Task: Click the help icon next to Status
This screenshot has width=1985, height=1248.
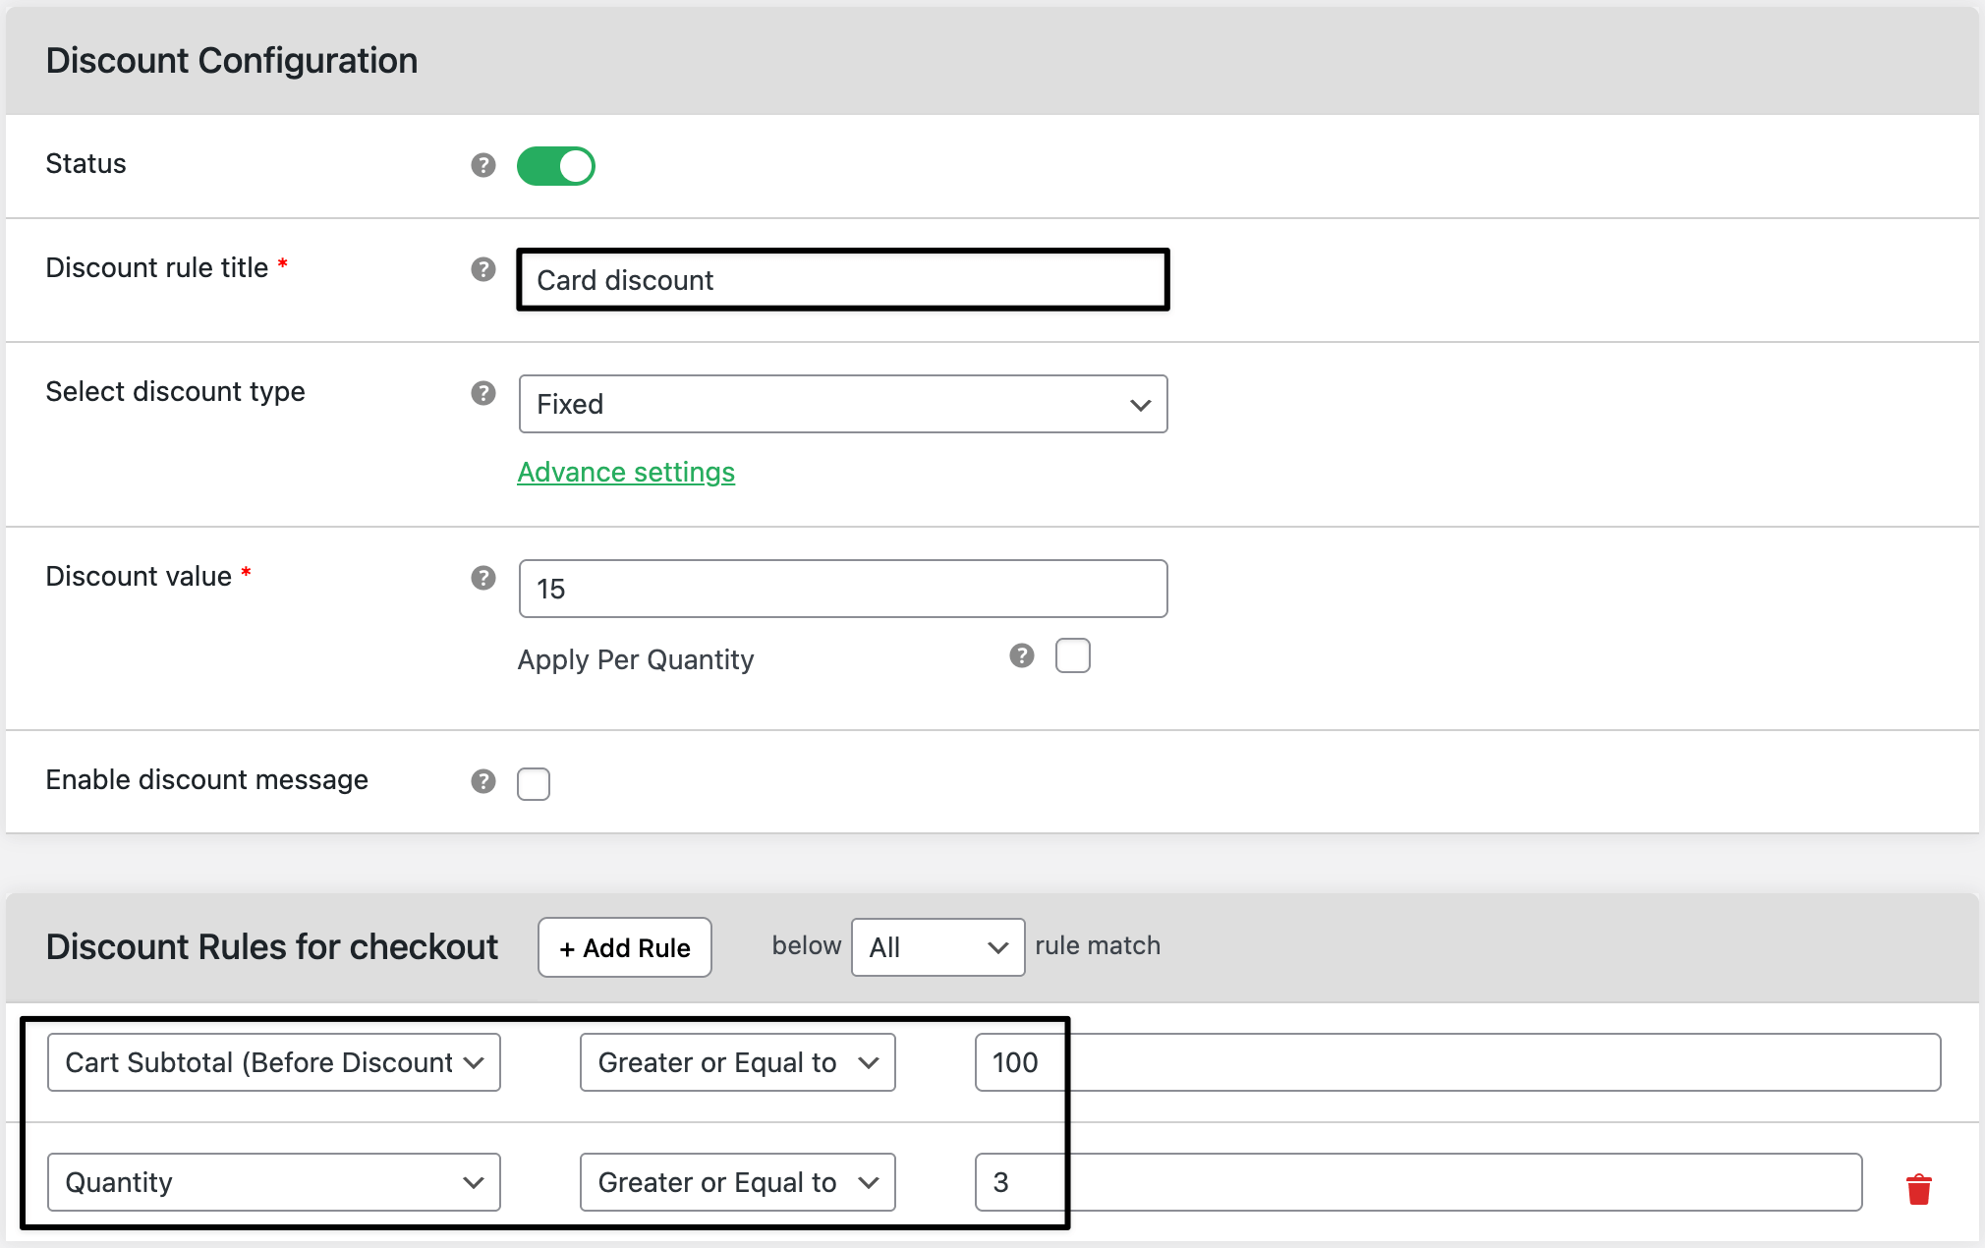Action: point(482,165)
